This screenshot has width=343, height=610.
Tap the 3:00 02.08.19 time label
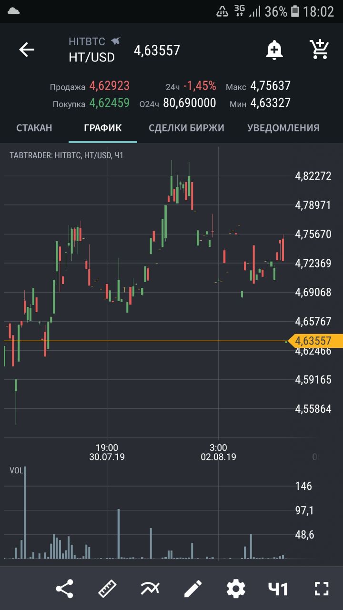(218, 452)
